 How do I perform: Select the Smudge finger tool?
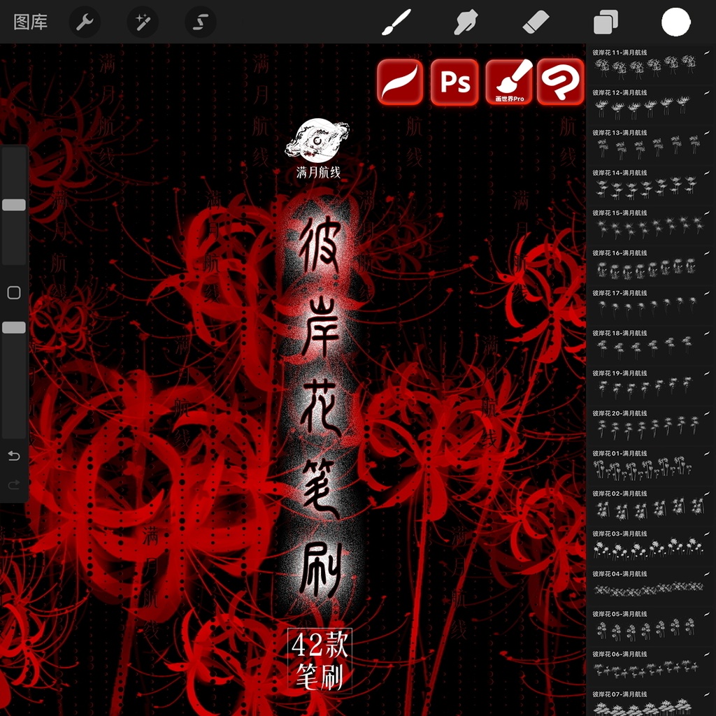pyautogui.click(x=466, y=22)
